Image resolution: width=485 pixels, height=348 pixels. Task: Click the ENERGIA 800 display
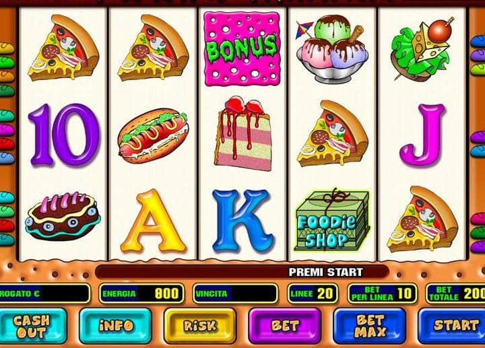coord(141,293)
